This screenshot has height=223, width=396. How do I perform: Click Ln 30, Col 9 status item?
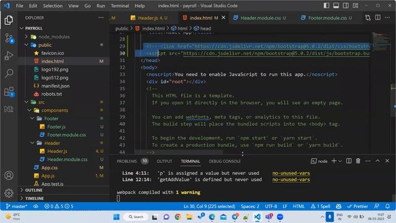point(209,206)
